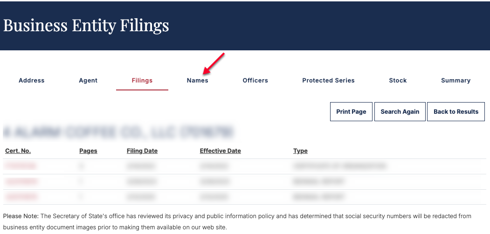View the Officers tab

pos(255,80)
